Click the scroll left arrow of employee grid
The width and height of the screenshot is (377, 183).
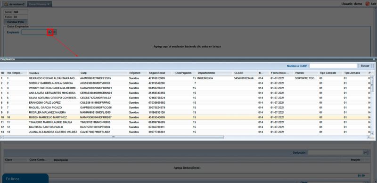point(2,137)
